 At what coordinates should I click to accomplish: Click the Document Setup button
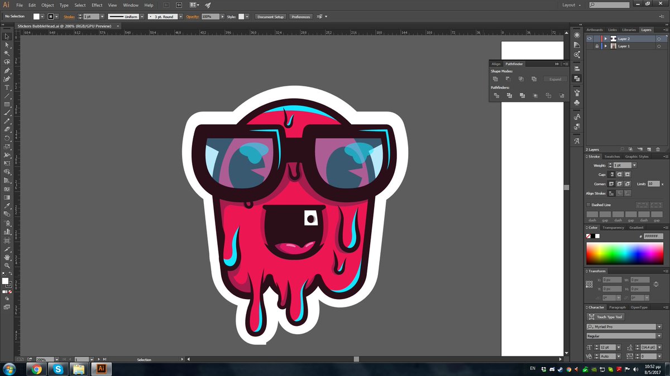point(270,17)
